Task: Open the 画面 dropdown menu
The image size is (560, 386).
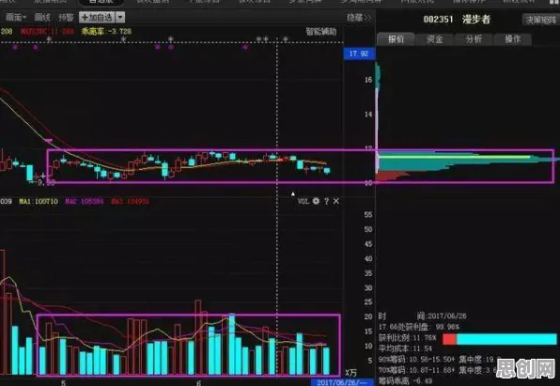Action: (x=16, y=17)
